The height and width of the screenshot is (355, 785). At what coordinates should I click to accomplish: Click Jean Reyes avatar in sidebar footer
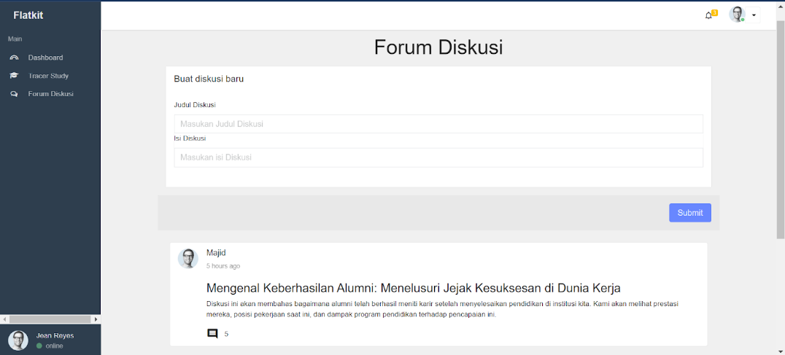18,340
